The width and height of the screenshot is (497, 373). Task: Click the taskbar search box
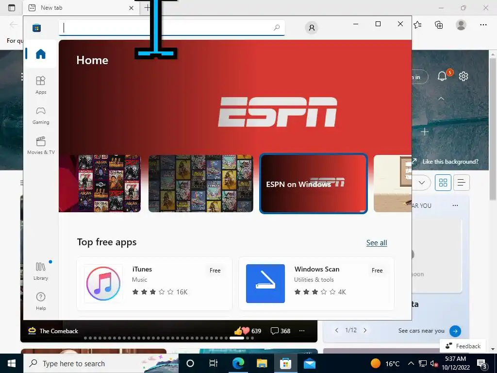[101, 363]
